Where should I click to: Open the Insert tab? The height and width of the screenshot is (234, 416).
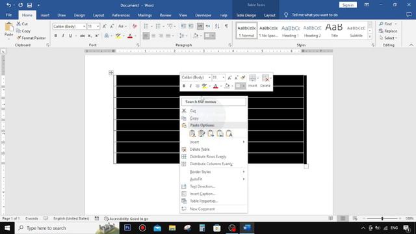tap(45, 15)
